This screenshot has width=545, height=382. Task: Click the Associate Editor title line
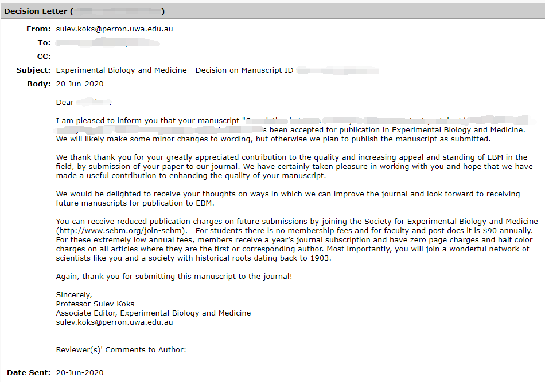(x=153, y=313)
